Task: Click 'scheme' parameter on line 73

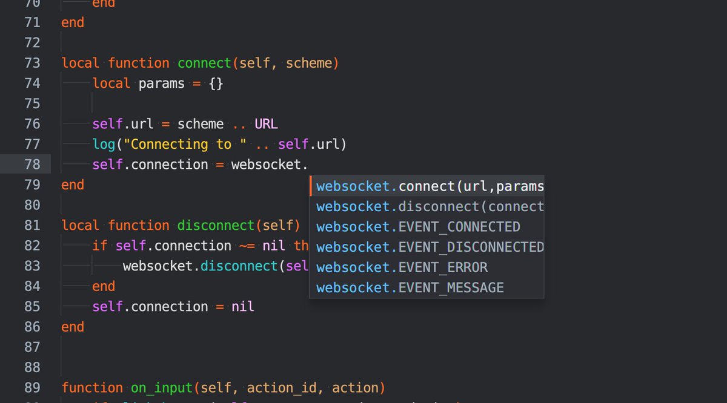Action: tap(309, 63)
